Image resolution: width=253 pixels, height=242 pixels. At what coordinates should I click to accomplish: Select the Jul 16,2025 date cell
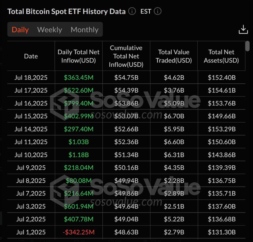31,103
